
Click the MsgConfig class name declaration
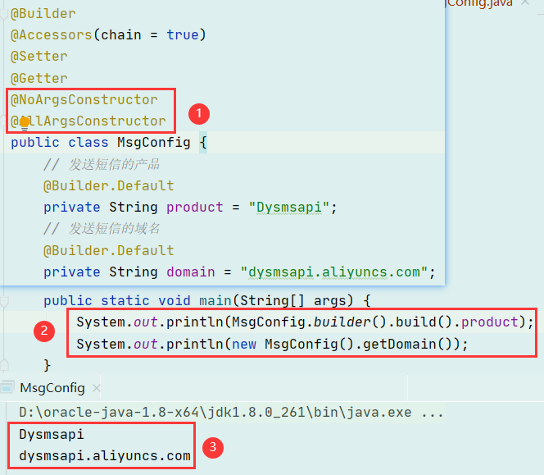point(154,143)
